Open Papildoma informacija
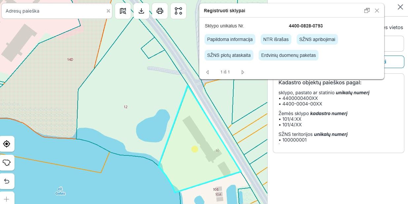408x204 pixels. (230, 39)
